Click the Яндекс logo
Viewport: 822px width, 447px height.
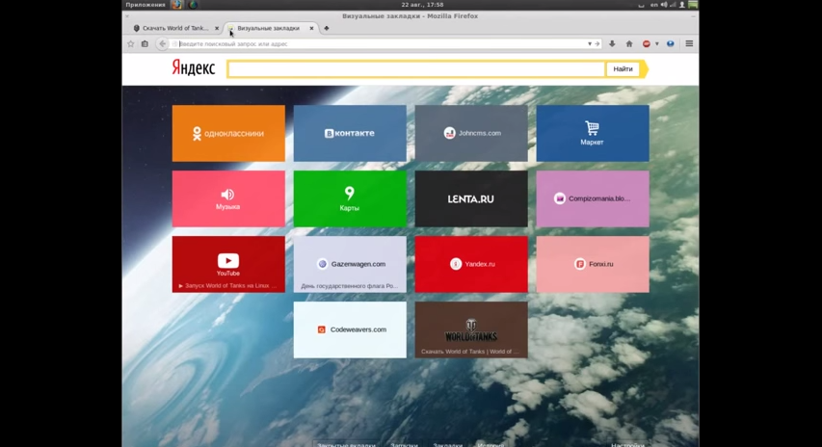point(194,68)
